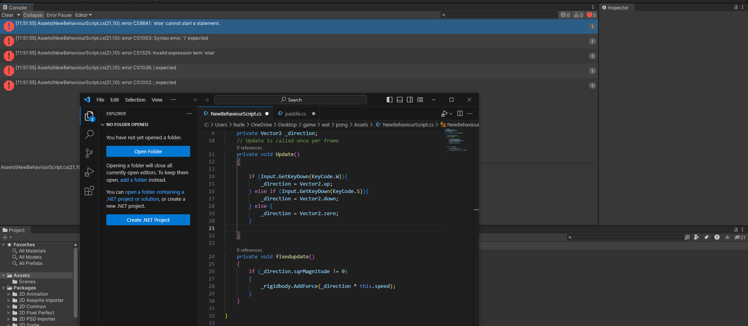
Task: Open run options dropdown next to debug icon
Action: [x=451, y=114]
